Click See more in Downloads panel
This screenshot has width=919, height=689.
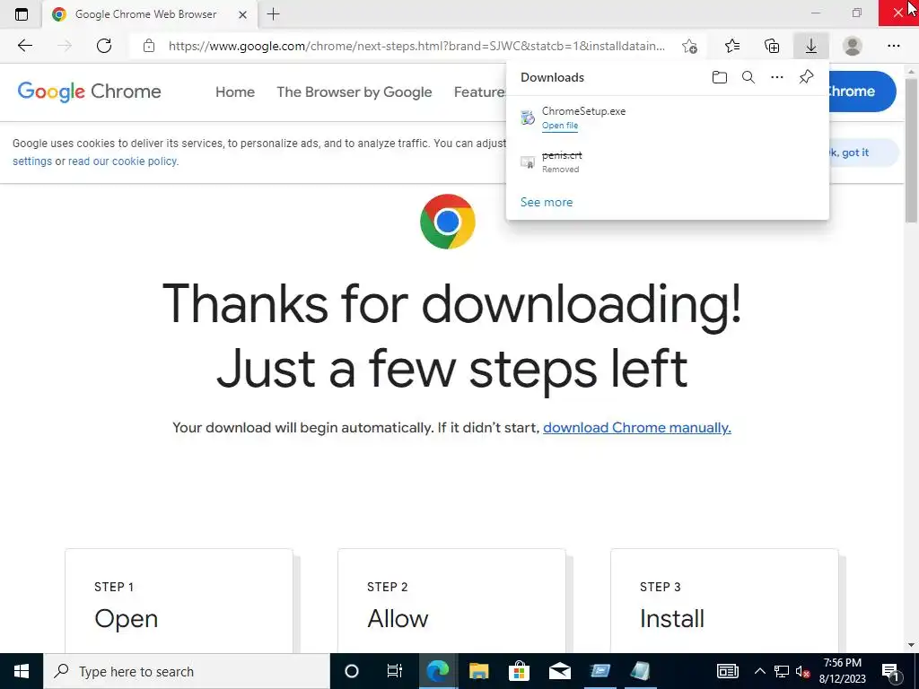point(547,202)
